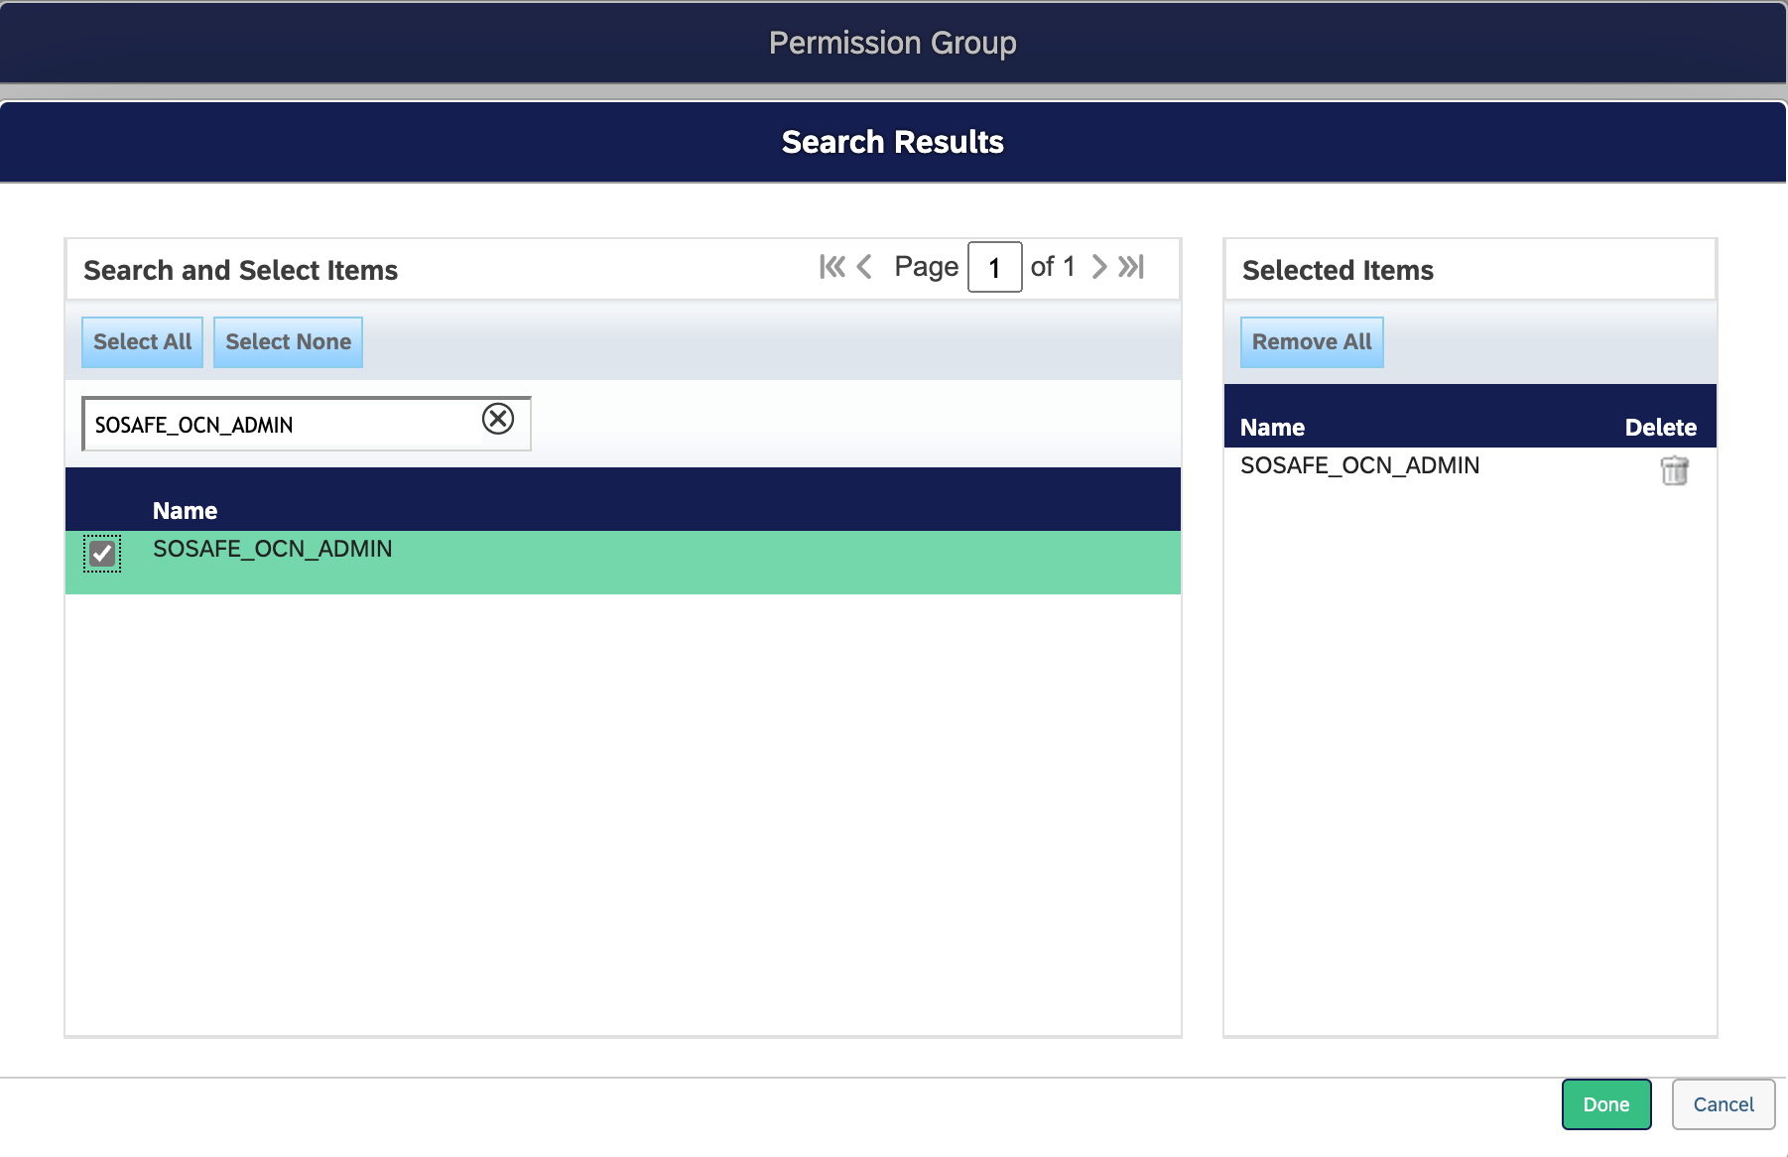The height and width of the screenshot is (1157, 1788).
Task: Click the Name header under Selected Items
Action: [1272, 428]
